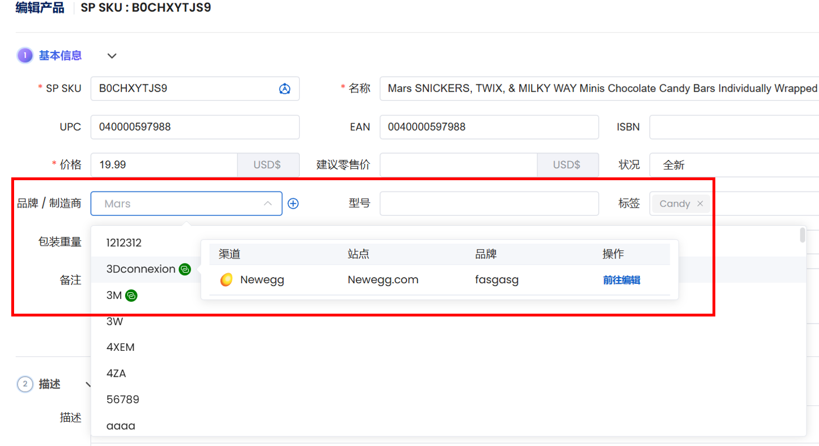The height and width of the screenshot is (446, 819).
Task: Click in the EAN input field
Action: click(489, 127)
